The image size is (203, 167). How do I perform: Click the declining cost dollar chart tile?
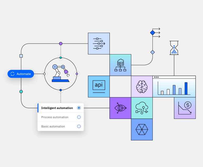click(185, 108)
